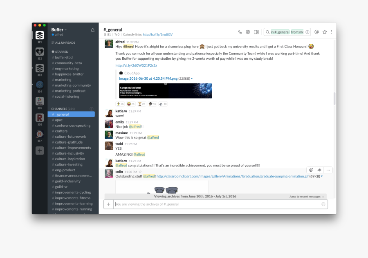
Task: Add a new workspace with plus button
Action: coord(40,150)
